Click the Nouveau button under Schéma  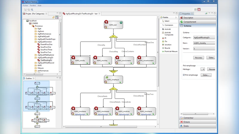coord(199,57)
